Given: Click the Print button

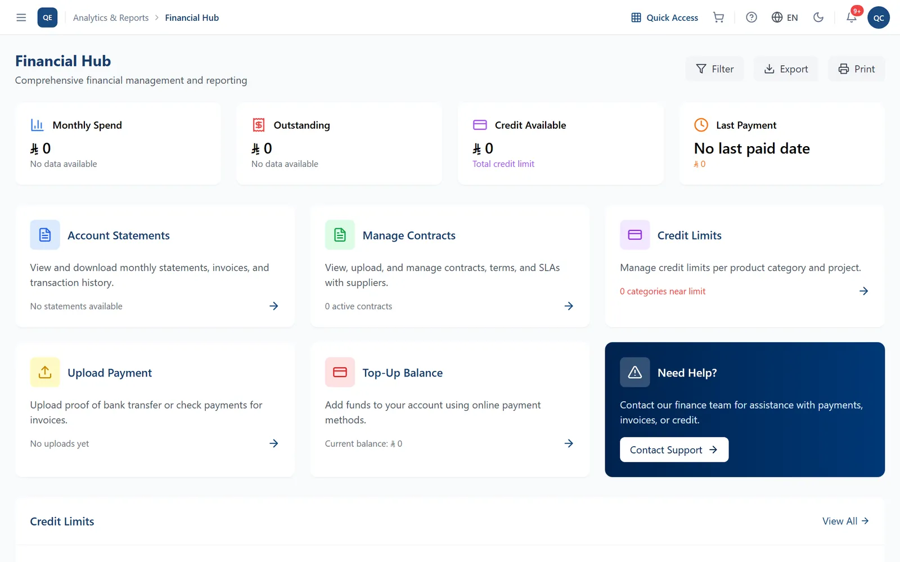Looking at the screenshot, I should tap(856, 69).
